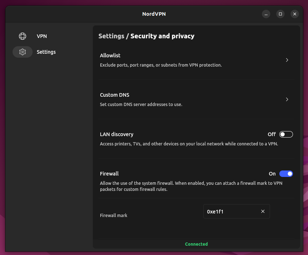Viewport: 308px width, 255px height.
Task: Clear the Firewall mark field with X icon
Action: point(263,212)
